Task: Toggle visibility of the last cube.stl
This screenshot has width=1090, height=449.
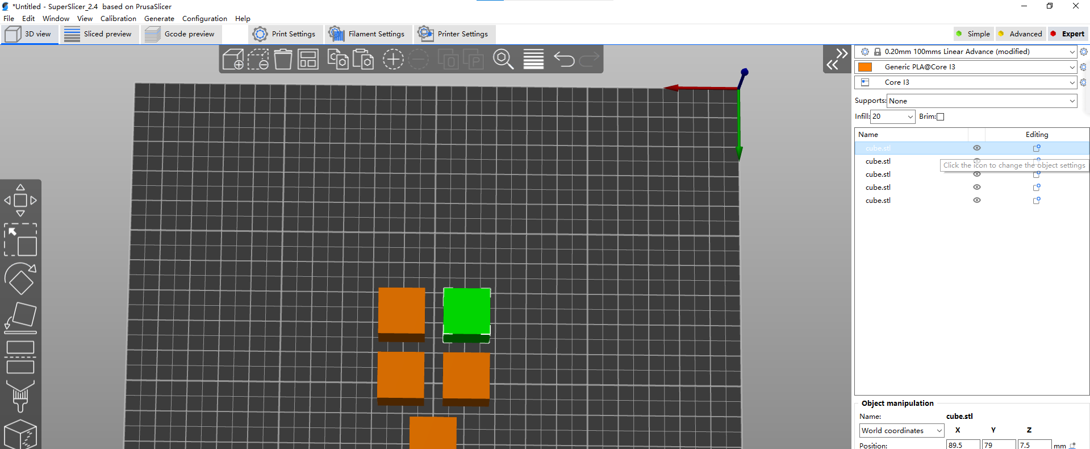Action: pos(977,200)
